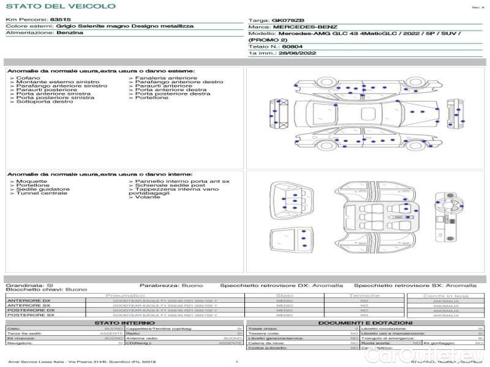The image size is (490, 367).
Task: Select the exterior color Grigio Selenite text
Action: tap(125, 26)
